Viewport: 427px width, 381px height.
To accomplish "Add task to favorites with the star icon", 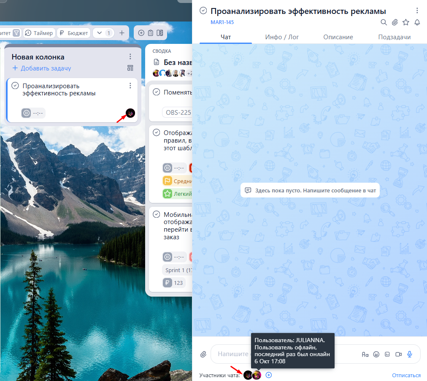I will coord(406,22).
